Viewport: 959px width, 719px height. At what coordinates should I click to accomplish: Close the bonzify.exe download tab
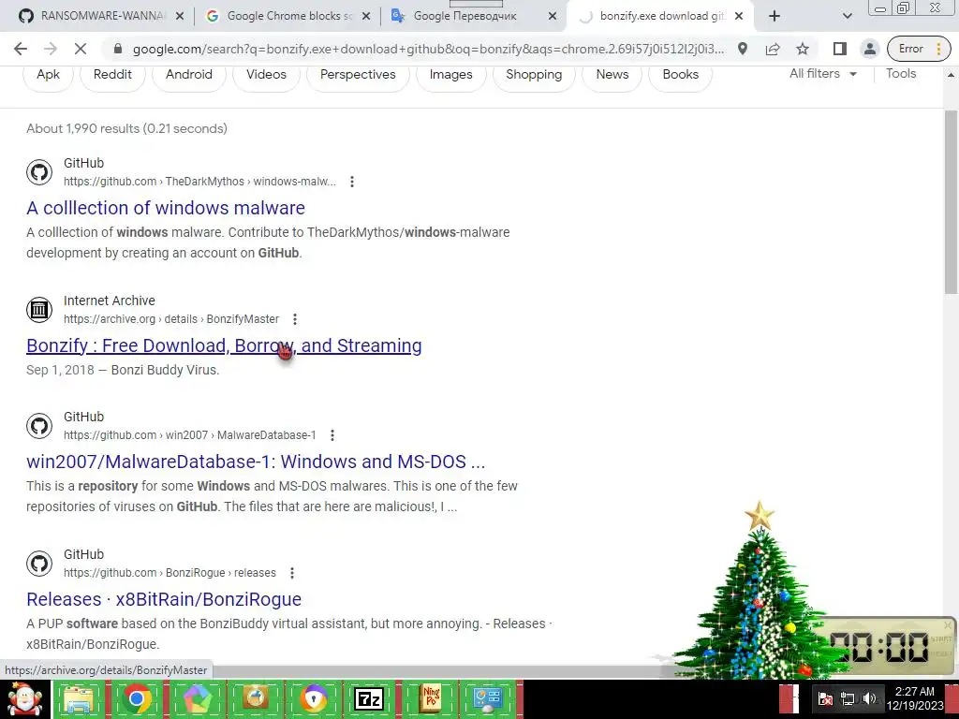pyautogui.click(x=739, y=17)
